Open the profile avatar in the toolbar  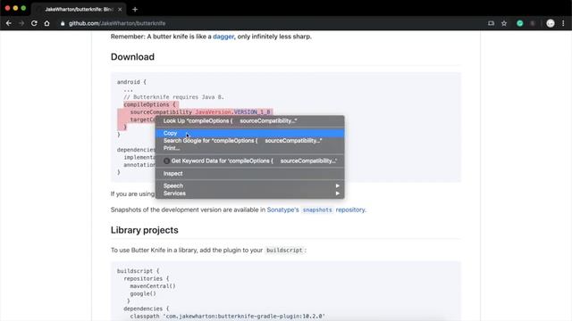tap(551, 23)
